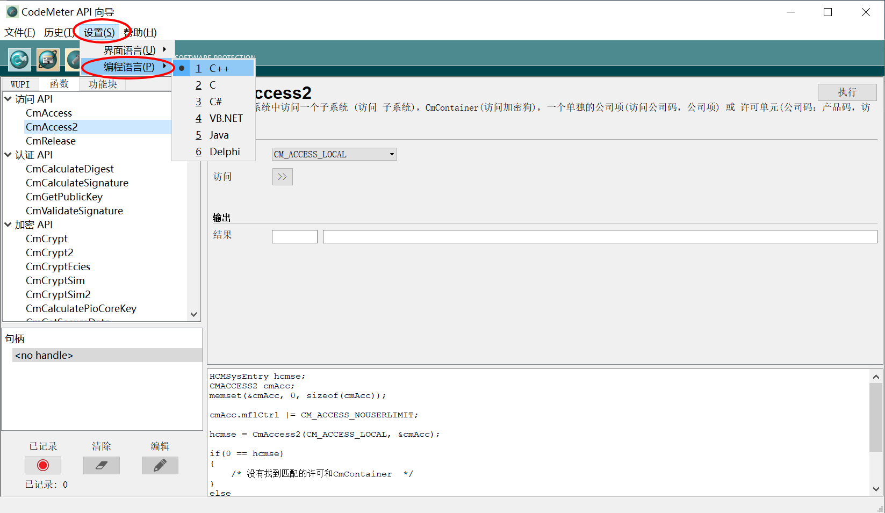Select CmGetPublicKey in the tree
Image resolution: width=885 pixels, height=513 pixels.
click(64, 197)
